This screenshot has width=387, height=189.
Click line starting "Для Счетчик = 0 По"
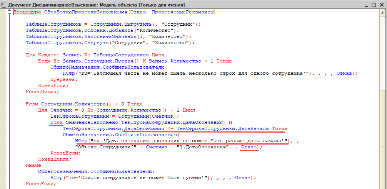(x=117, y=110)
